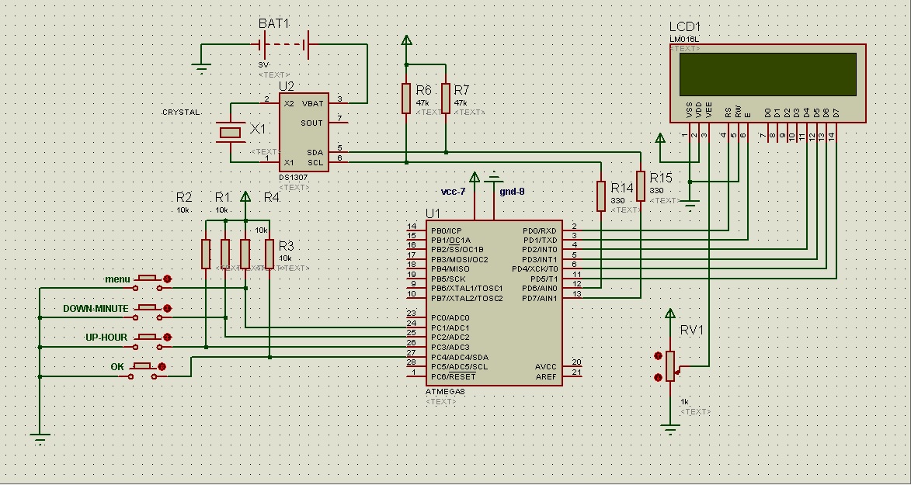This screenshot has height=485, width=911.
Task: Select power terminal left of LCD pin 1
Action: click(x=660, y=137)
